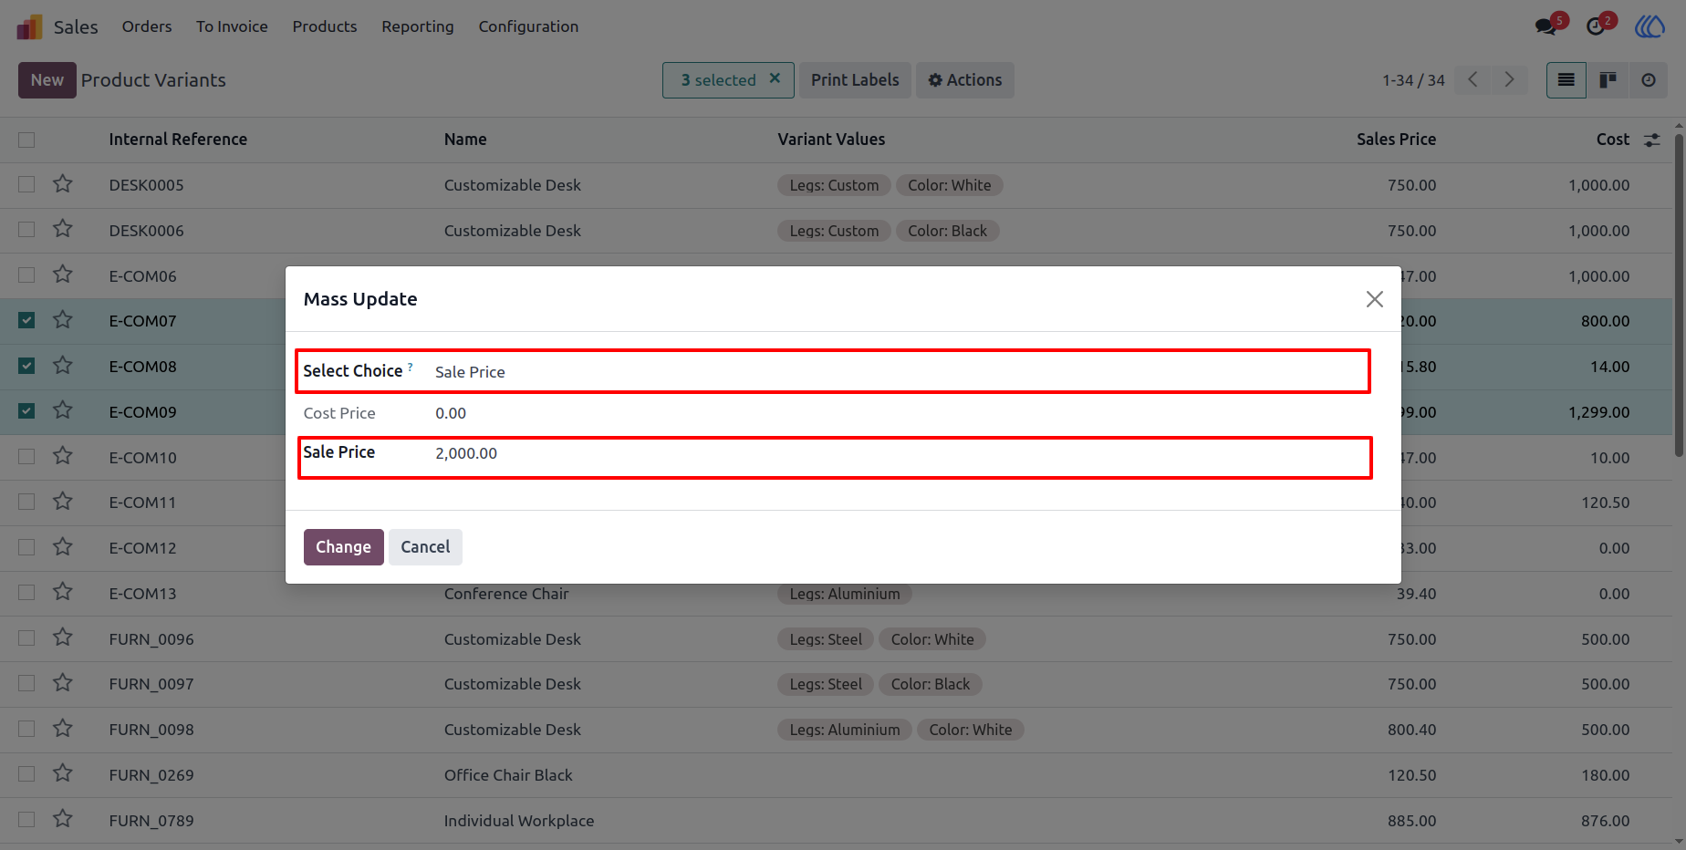
Task: Open the Actions dropdown
Action: [965, 80]
